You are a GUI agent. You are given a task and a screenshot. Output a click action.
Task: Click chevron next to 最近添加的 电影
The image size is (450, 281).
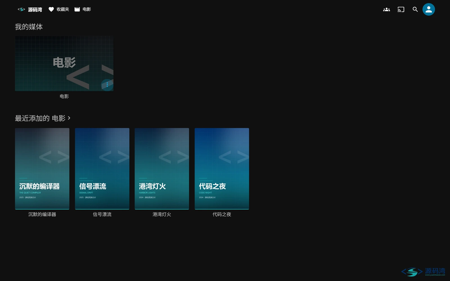tap(69, 118)
